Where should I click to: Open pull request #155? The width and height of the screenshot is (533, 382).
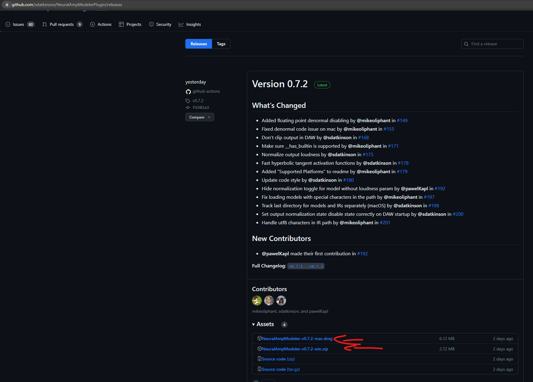coord(389,129)
